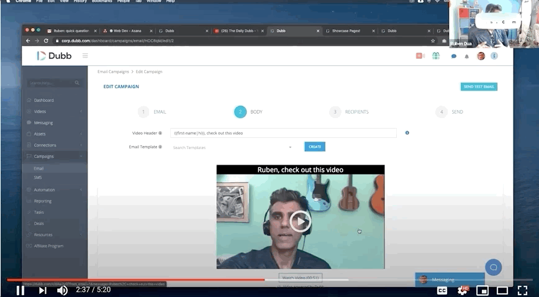Enable miniplayer mode
This screenshot has width=539, height=297.
482,290
